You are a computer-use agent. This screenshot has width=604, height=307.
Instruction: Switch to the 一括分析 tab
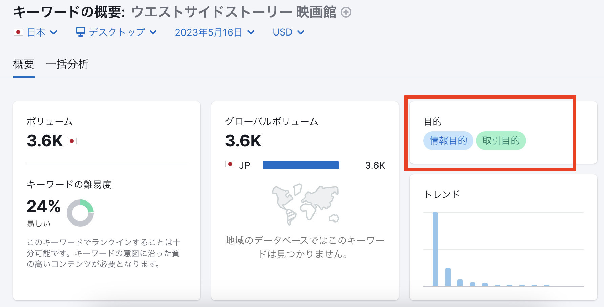(67, 64)
